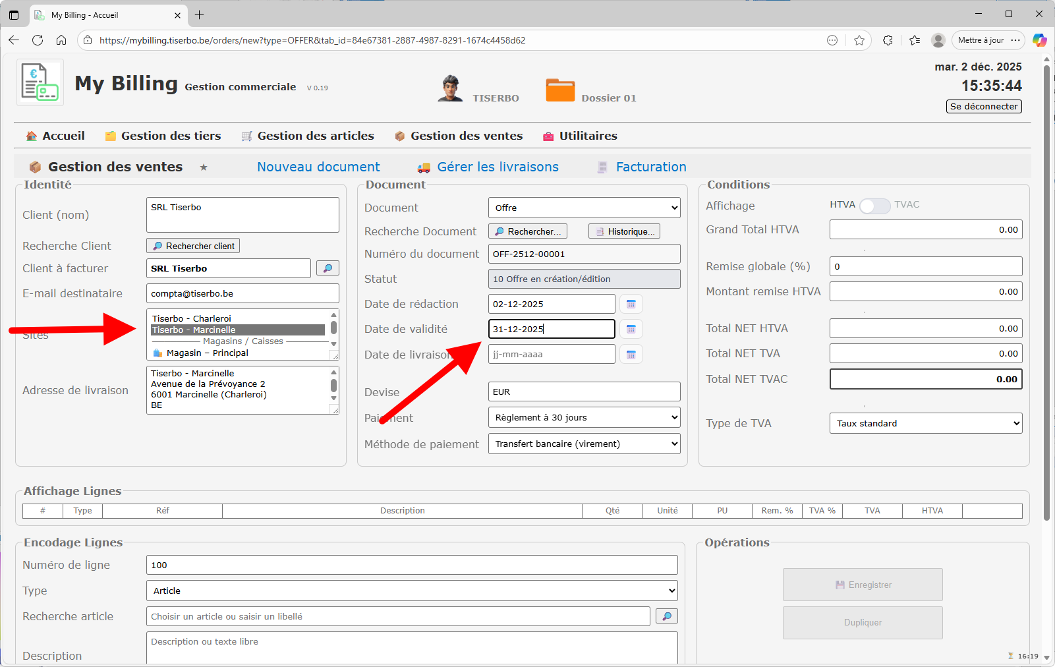
Task: Open calendar picker for Date de livraison
Action: coord(631,355)
